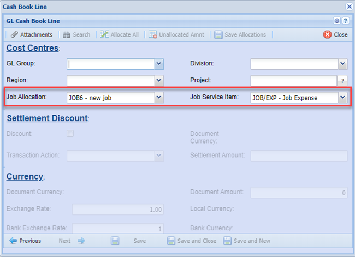355x257 pixels.
Task: Close the Cash Book Line window
Action: [x=349, y=7]
